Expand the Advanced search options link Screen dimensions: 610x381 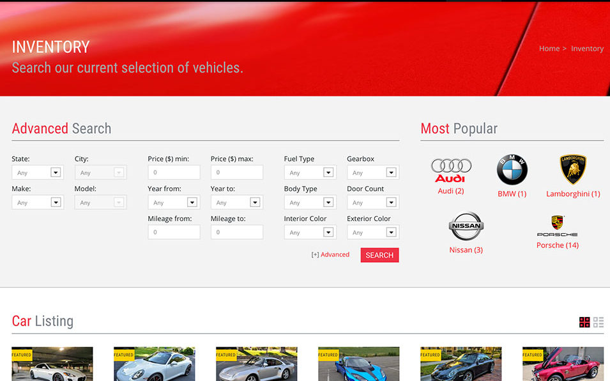pos(331,254)
